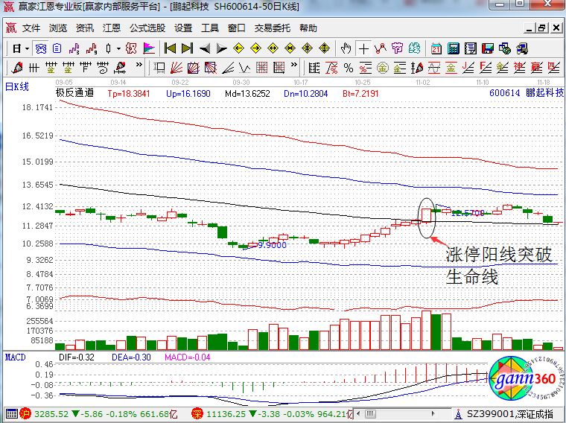Viewport: 566px width, 423px height.
Task: Click the 日K线 chart label
Action: pyautogui.click(x=17, y=86)
